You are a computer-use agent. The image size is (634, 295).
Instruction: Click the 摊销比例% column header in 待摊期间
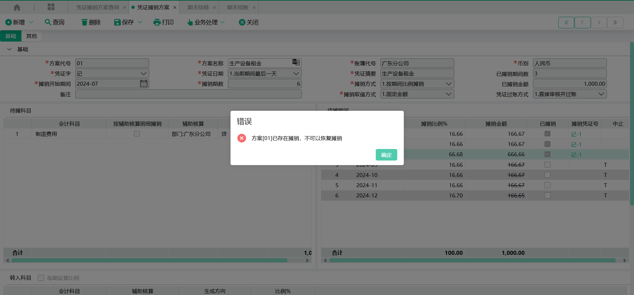pos(434,124)
